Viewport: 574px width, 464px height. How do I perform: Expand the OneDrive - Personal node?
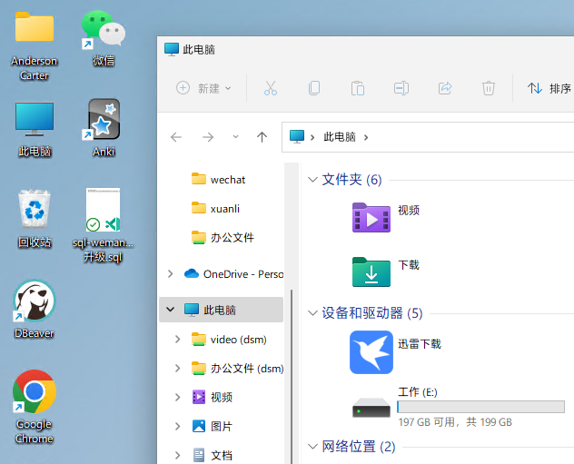tap(170, 273)
